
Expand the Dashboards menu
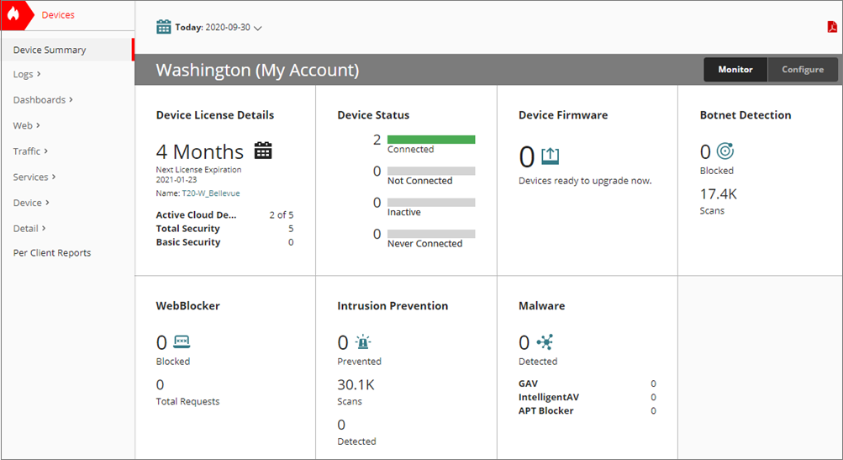click(x=43, y=100)
